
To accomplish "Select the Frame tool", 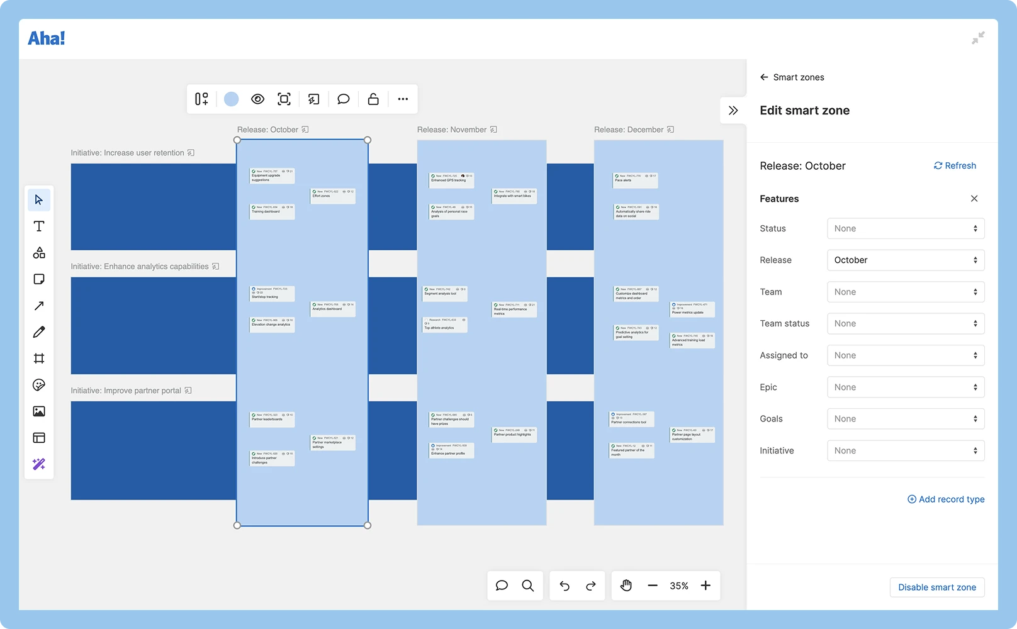I will tap(39, 358).
